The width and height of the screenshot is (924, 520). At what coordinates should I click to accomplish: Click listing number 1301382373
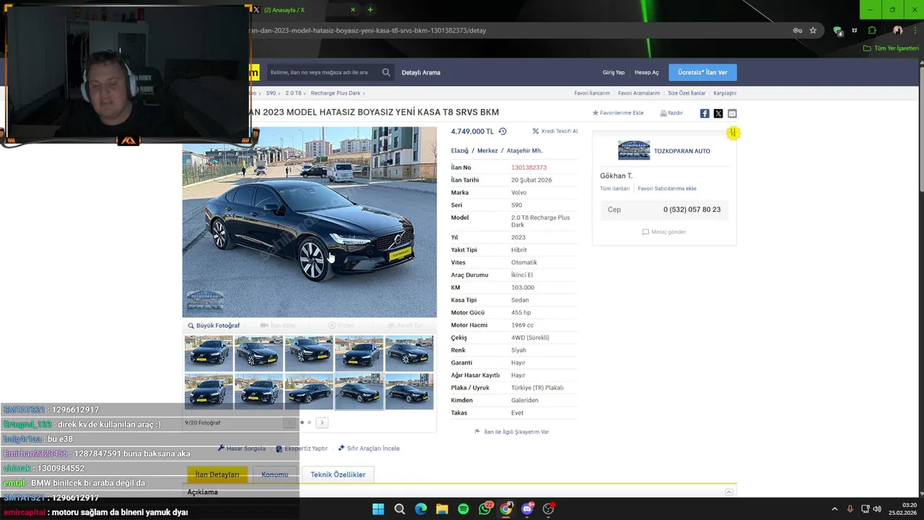[529, 168]
